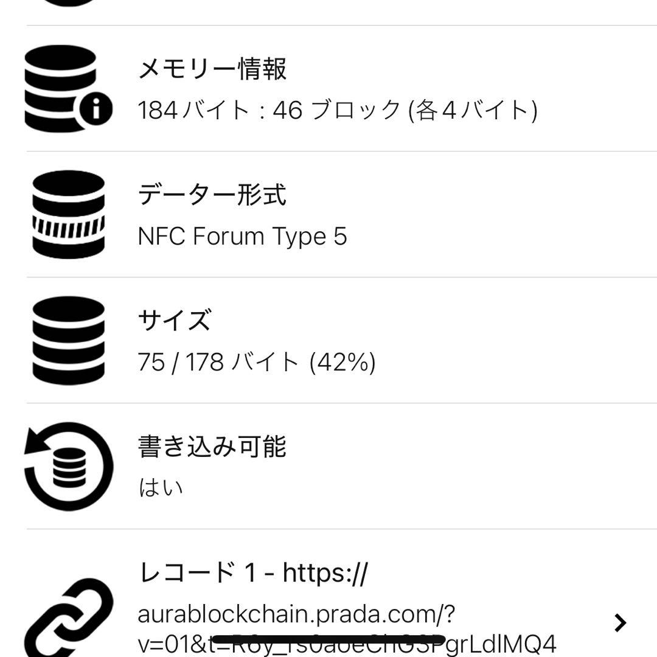Screen dimensions: 657x657
Task: Open the メモリー情報 row
Action: (x=212, y=69)
